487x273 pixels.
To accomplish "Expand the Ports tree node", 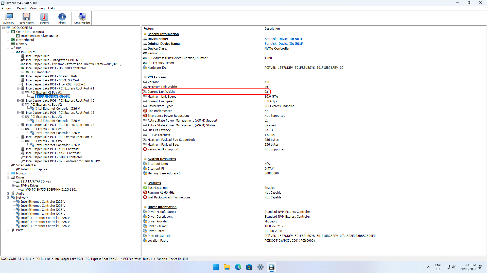I will coord(8,230).
